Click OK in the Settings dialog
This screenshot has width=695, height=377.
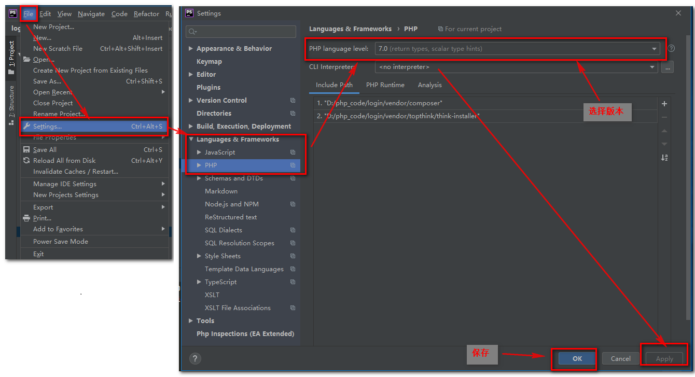point(577,358)
